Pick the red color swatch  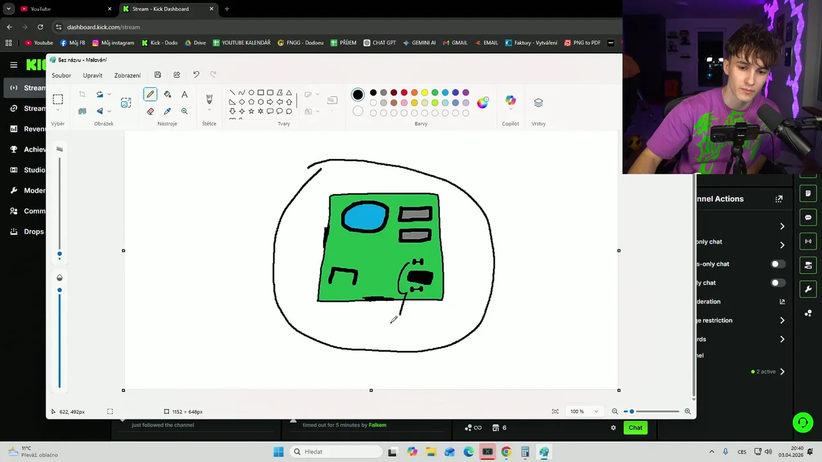click(x=404, y=92)
